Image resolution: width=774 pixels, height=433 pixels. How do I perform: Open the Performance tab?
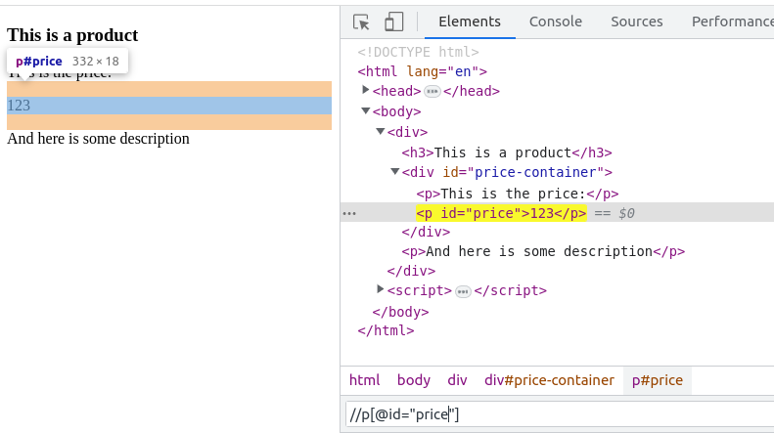732,22
